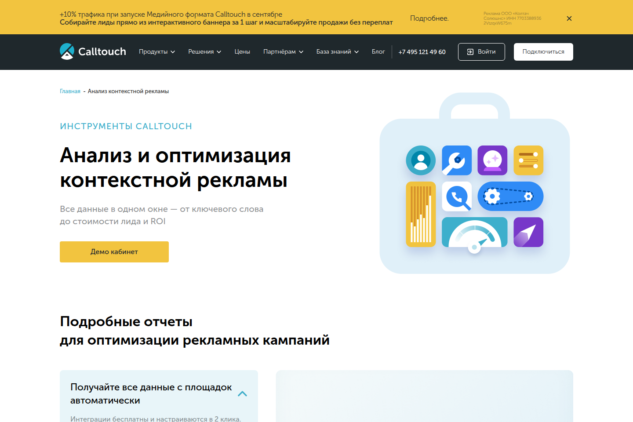Click the Войти button
This screenshot has width=633, height=422.
(x=481, y=52)
